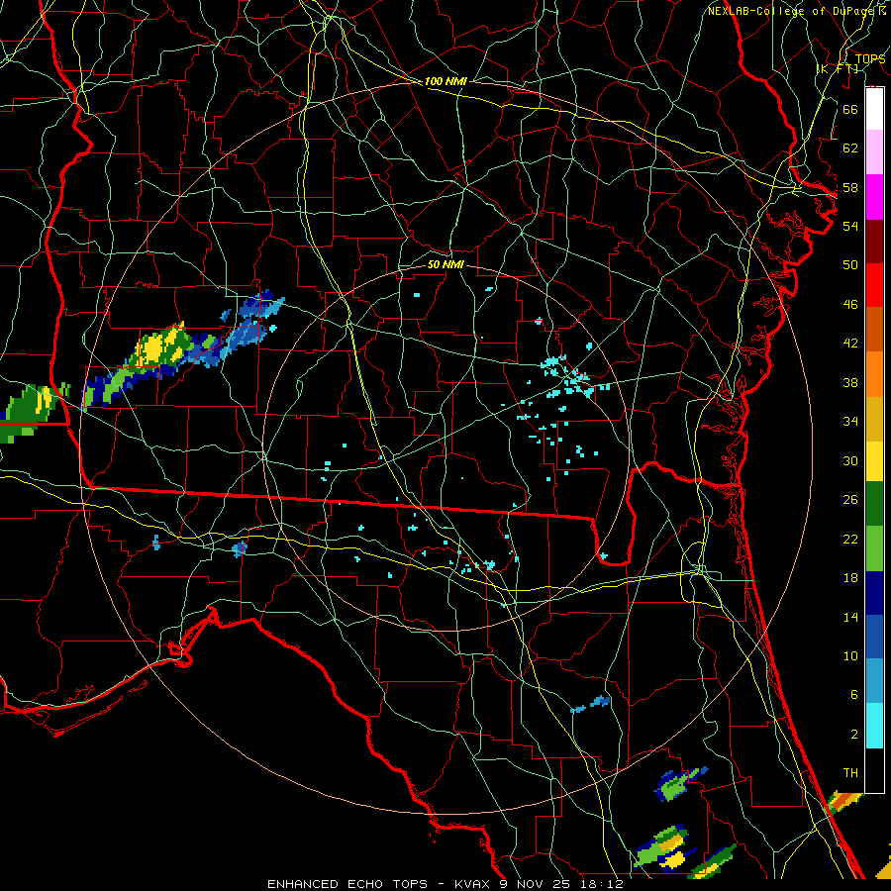
Task: Click the "9 NOV 25" date text
Action: (x=536, y=884)
